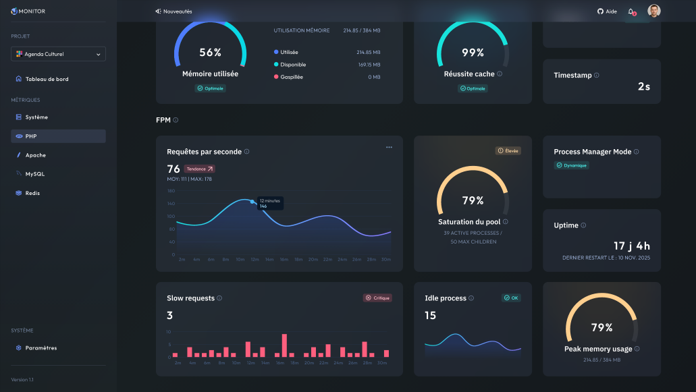Click the Monitor logo icon
This screenshot has height=392, width=696.
[14, 11]
